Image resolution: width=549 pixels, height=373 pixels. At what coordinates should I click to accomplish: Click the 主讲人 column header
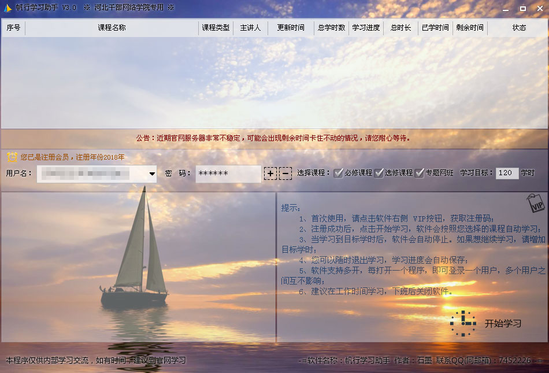click(x=250, y=27)
